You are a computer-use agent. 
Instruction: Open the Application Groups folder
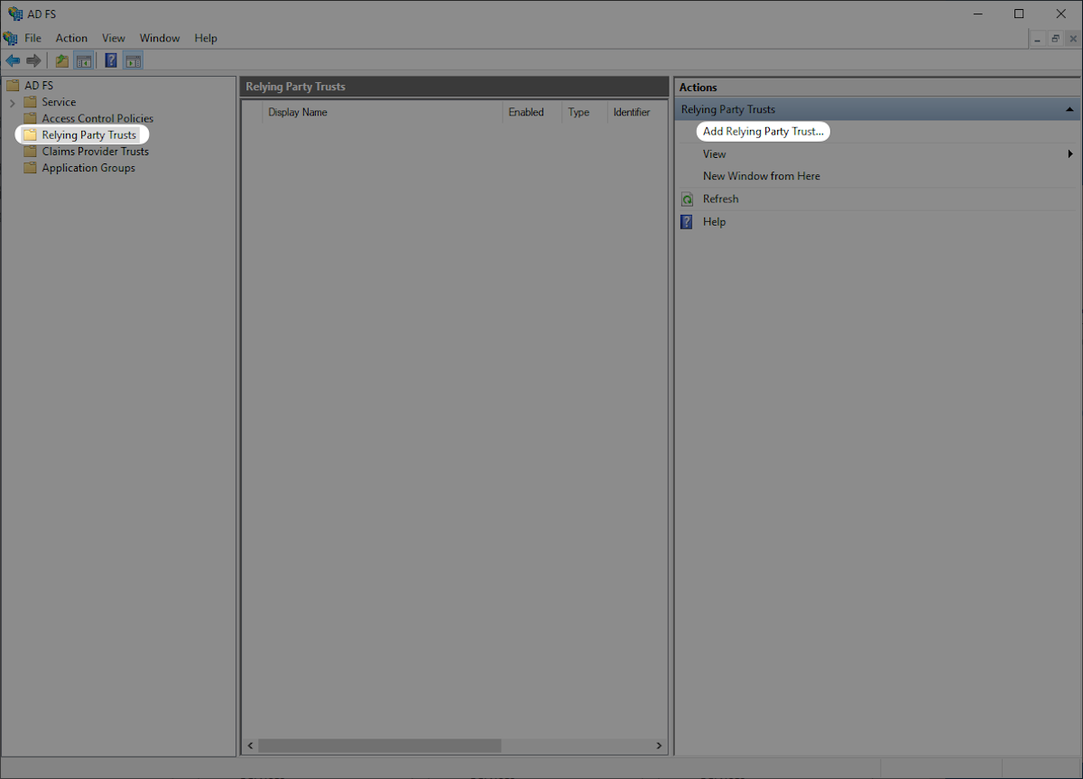click(x=87, y=168)
